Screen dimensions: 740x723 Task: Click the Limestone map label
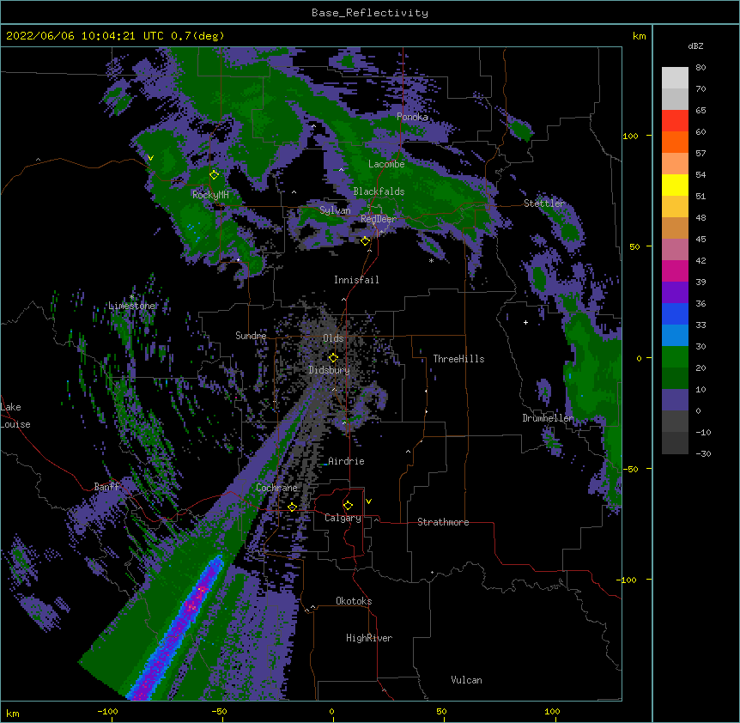pyautogui.click(x=131, y=306)
